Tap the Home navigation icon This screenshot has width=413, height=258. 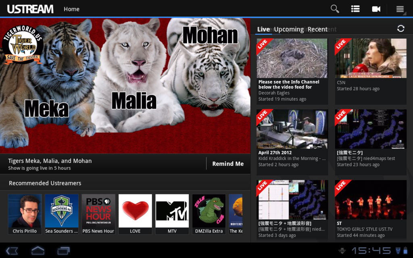(x=37, y=250)
